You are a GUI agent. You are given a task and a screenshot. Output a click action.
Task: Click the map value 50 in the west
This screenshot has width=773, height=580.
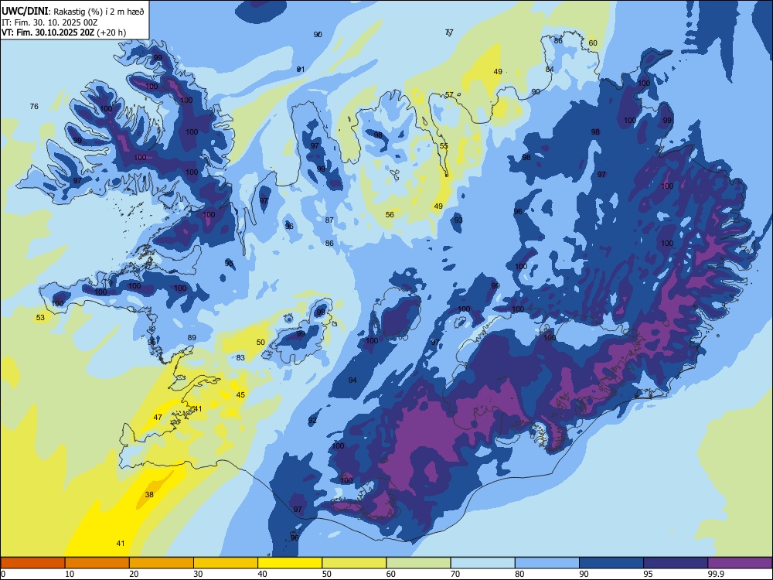pos(261,343)
